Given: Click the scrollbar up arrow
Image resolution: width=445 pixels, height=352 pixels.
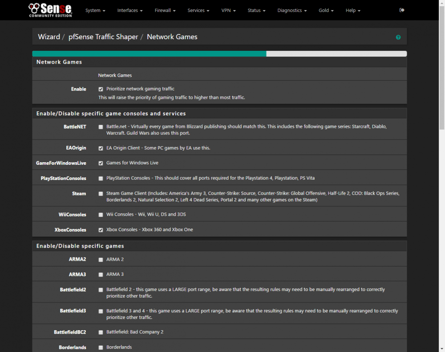Looking at the screenshot, I should (442, 3).
